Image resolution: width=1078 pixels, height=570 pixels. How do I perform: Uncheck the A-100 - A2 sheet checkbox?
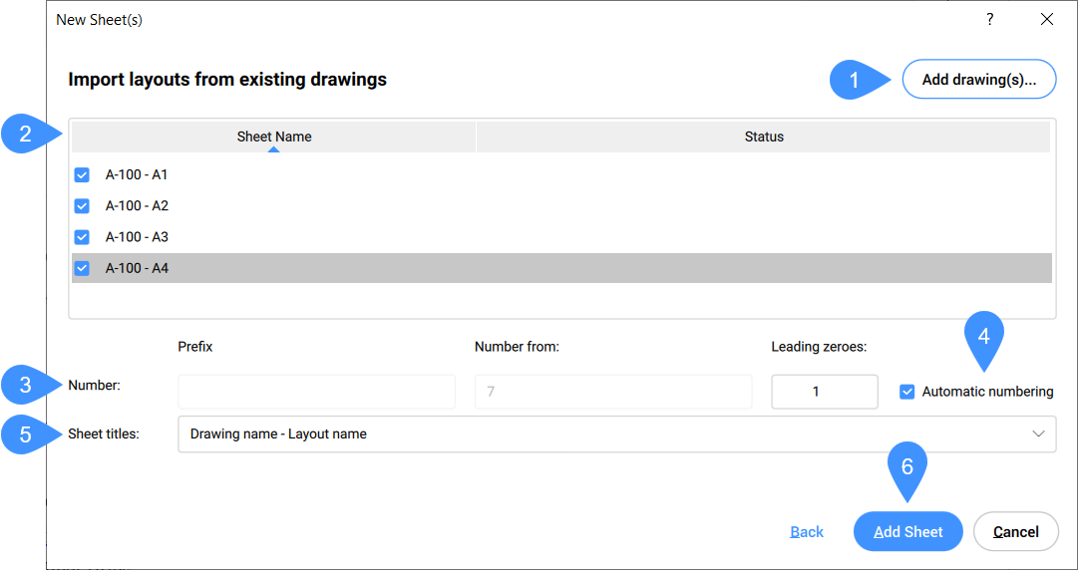(x=83, y=206)
